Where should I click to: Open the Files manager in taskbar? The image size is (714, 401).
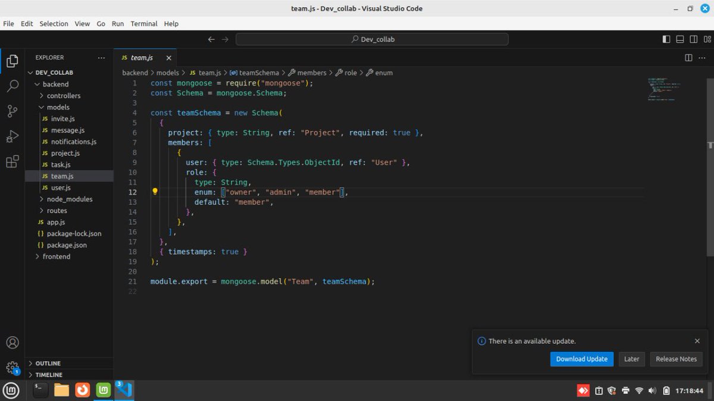pos(61,390)
